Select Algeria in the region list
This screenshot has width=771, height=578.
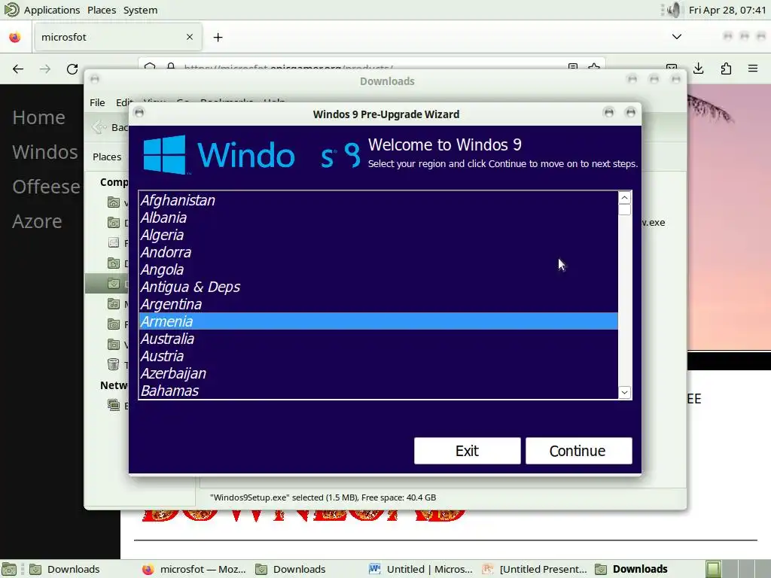tap(378, 235)
